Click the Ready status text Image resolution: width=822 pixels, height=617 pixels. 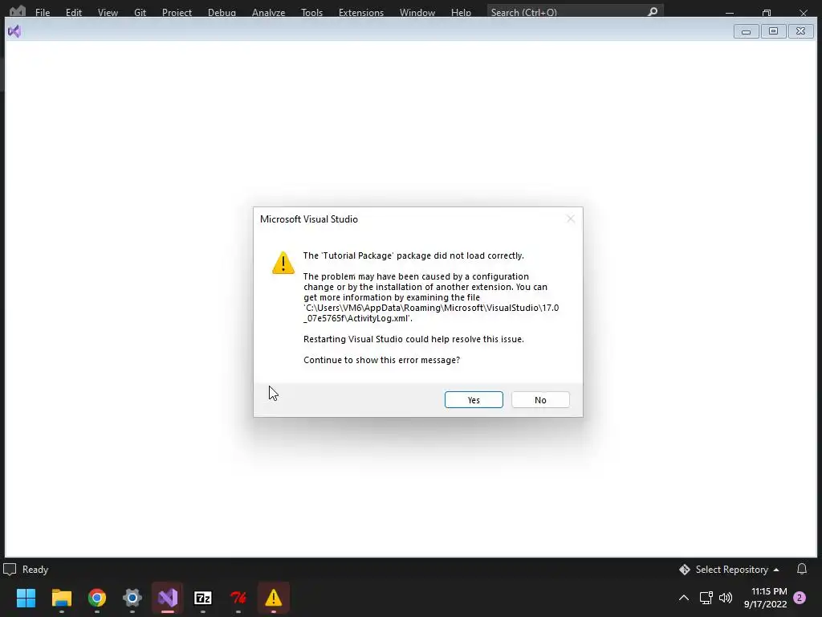click(35, 570)
